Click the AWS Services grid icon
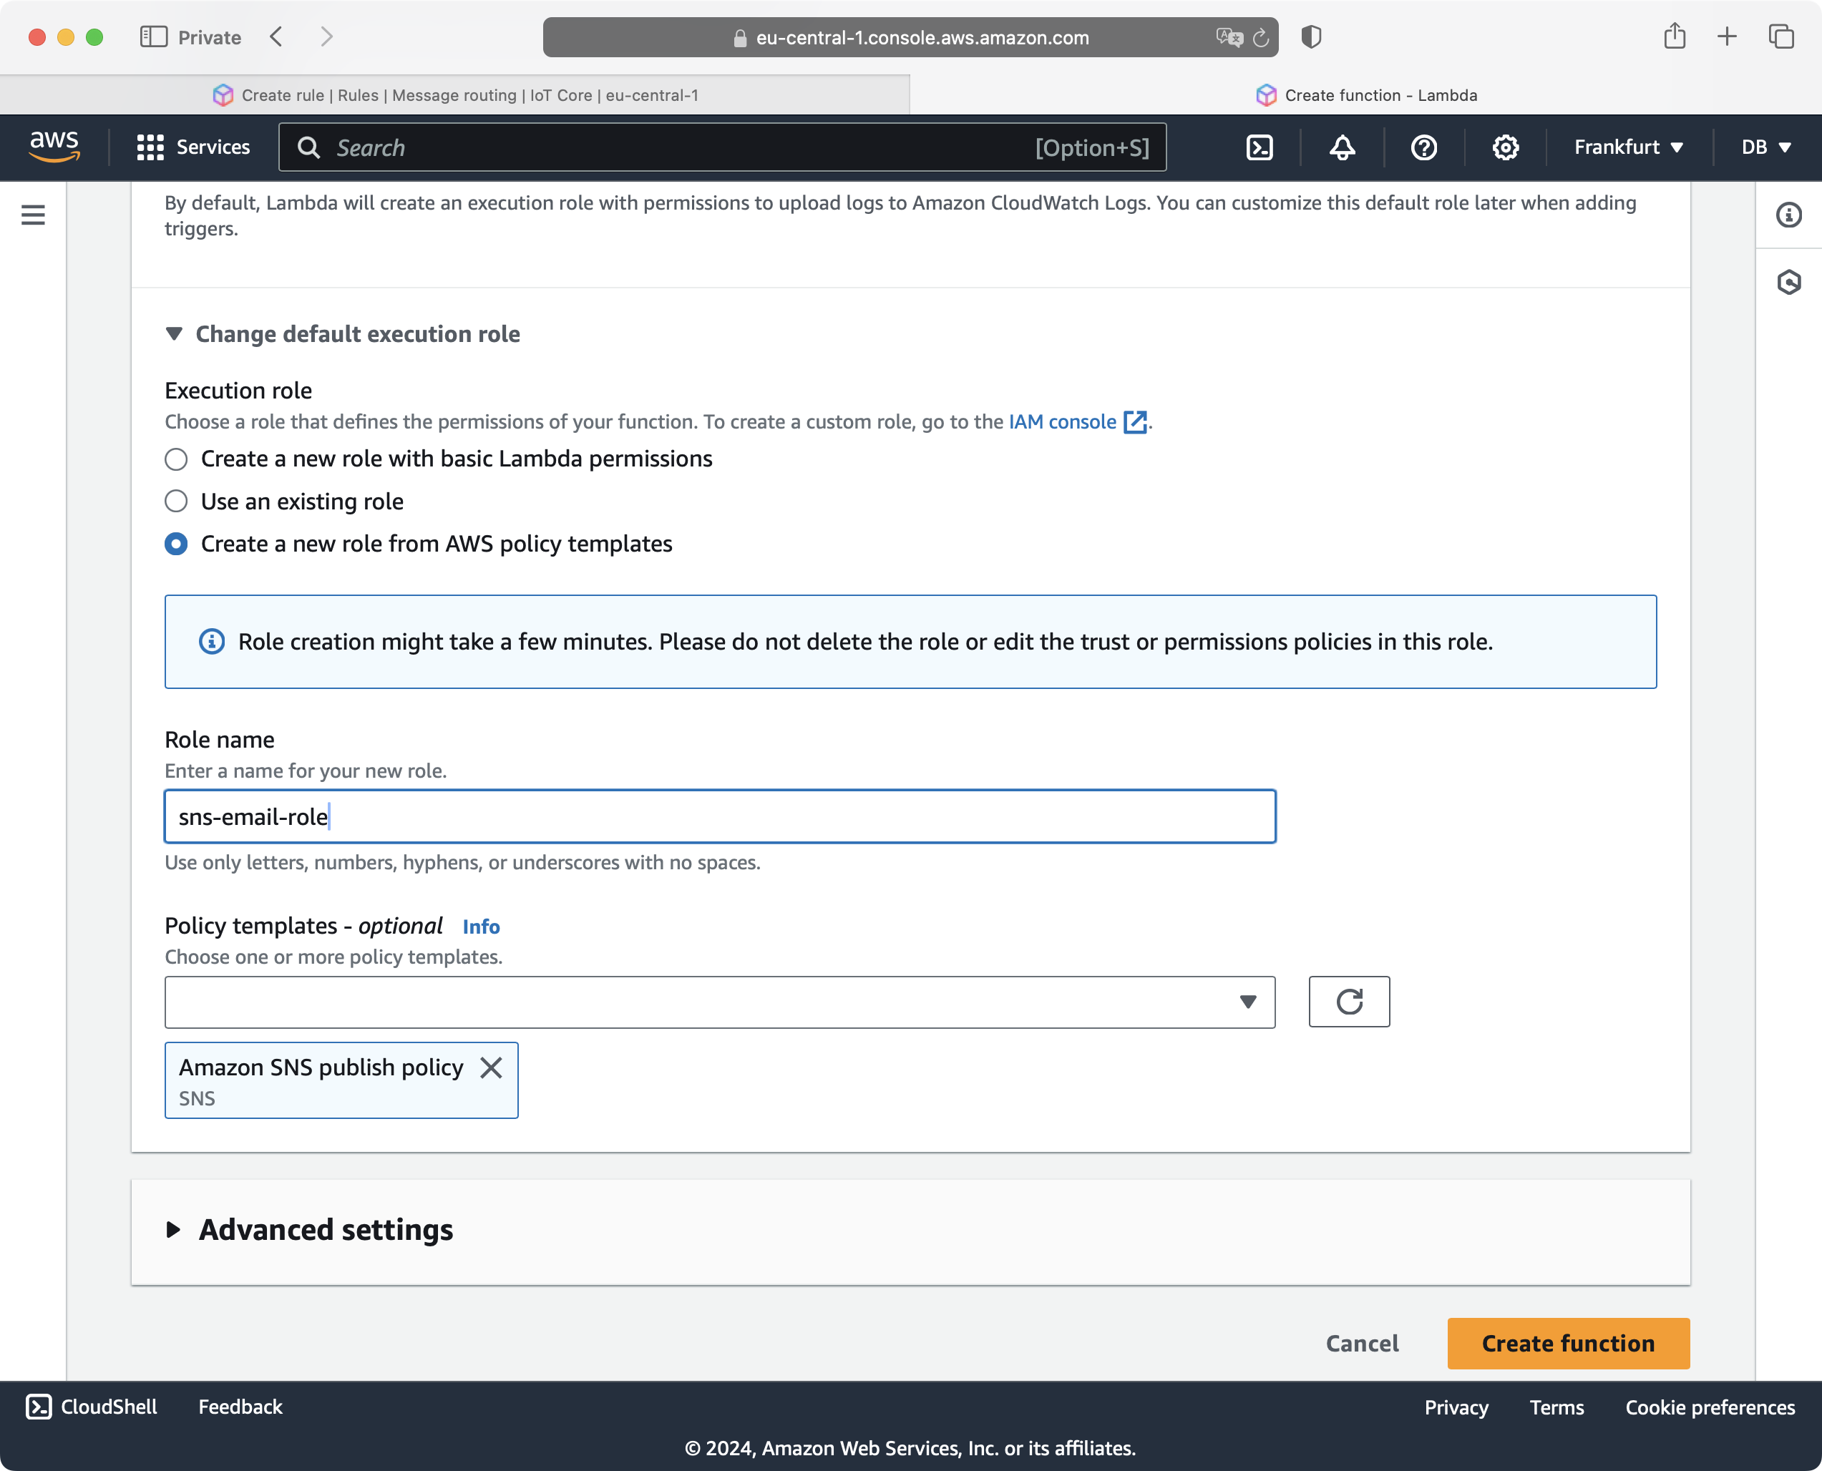This screenshot has width=1822, height=1471. tap(150, 147)
